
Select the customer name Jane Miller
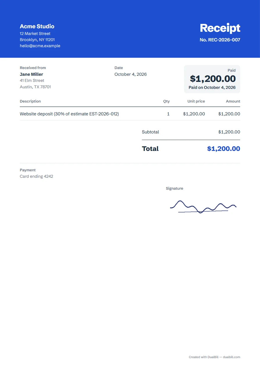point(31,74)
